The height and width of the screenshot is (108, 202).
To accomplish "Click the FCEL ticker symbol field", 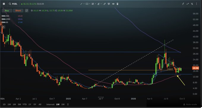I will (x=15, y=4).
